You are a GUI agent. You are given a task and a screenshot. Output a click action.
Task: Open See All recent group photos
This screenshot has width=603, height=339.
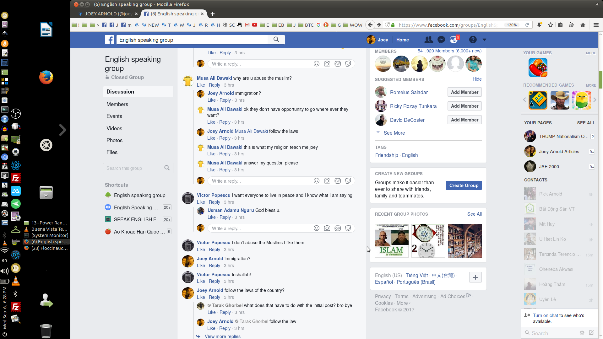pyautogui.click(x=474, y=214)
